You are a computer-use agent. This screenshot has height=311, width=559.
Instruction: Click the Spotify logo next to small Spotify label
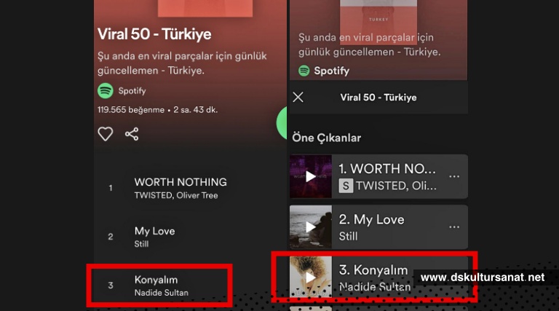pos(106,90)
